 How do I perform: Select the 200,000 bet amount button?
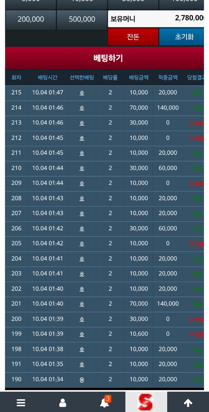(x=31, y=19)
